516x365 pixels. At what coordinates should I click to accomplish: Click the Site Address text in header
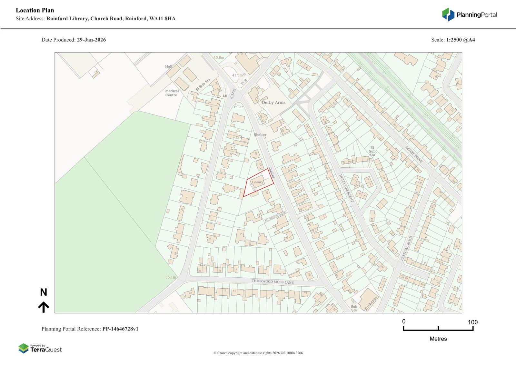[x=95, y=19]
